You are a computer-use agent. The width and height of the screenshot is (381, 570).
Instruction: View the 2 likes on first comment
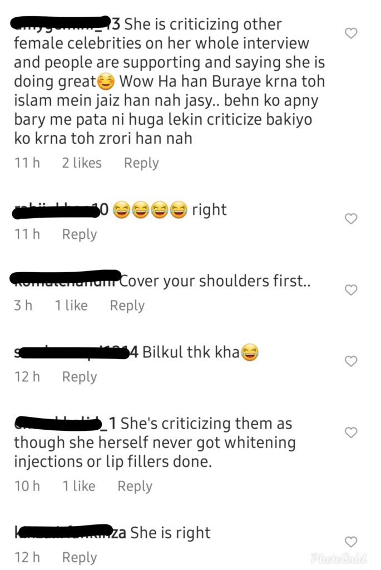(x=82, y=163)
